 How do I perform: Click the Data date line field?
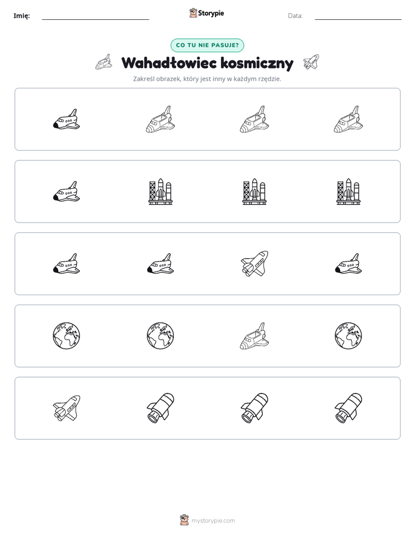click(358, 16)
